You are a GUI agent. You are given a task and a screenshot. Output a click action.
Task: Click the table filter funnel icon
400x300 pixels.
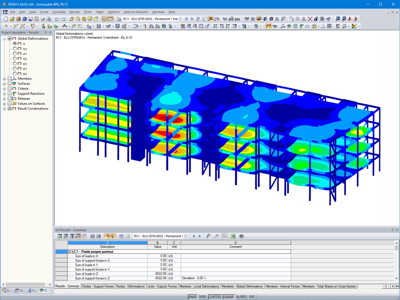pos(208,236)
